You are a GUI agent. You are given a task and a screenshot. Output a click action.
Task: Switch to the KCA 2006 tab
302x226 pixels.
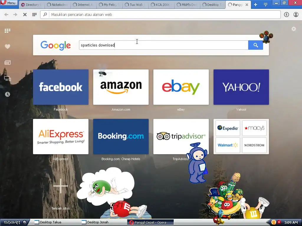162,5
